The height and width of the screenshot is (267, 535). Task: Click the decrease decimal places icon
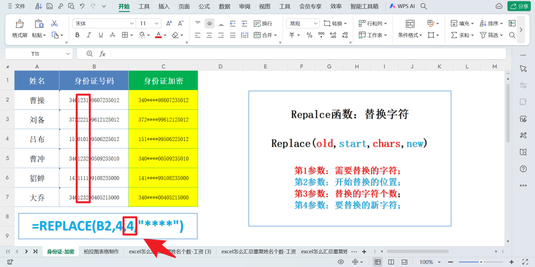(x=344, y=35)
